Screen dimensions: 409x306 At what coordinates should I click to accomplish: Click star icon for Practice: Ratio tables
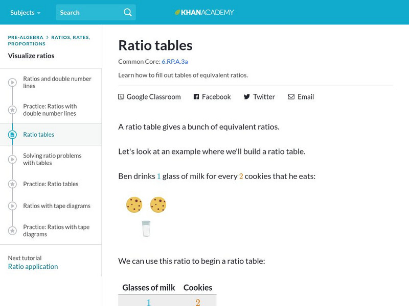12,184
